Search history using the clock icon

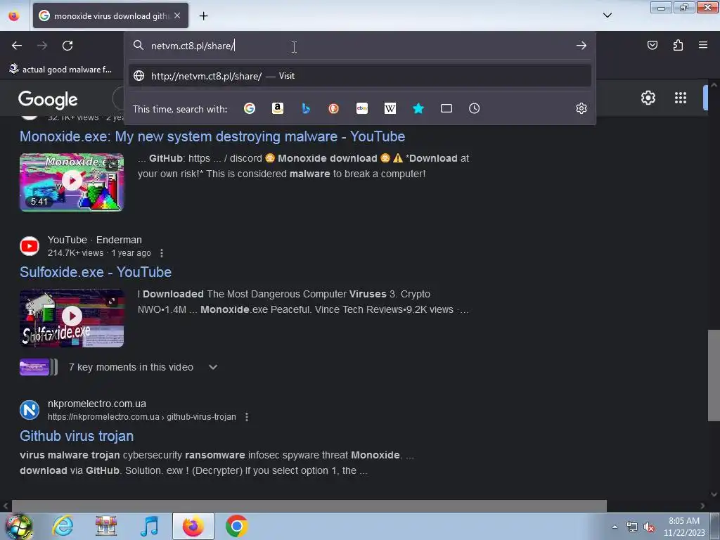(475, 108)
